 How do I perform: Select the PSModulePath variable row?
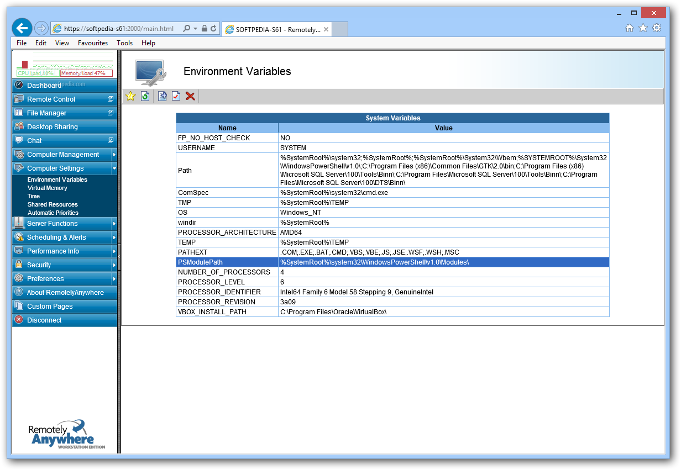click(392, 262)
